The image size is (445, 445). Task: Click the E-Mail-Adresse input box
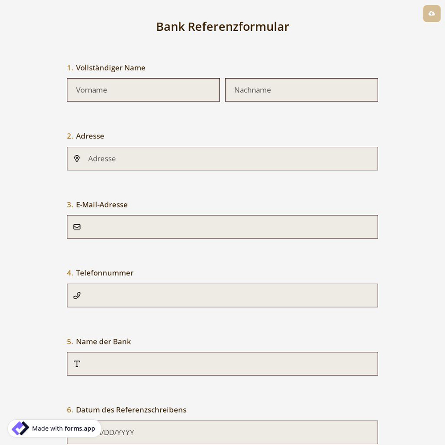click(222, 227)
